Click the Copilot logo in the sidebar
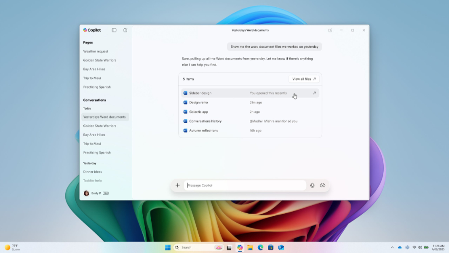The height and width of the screenshot is (253, 449). coord(92,30)
